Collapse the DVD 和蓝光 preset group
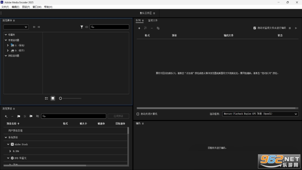302x170 pixels. [x=8, y=158]
